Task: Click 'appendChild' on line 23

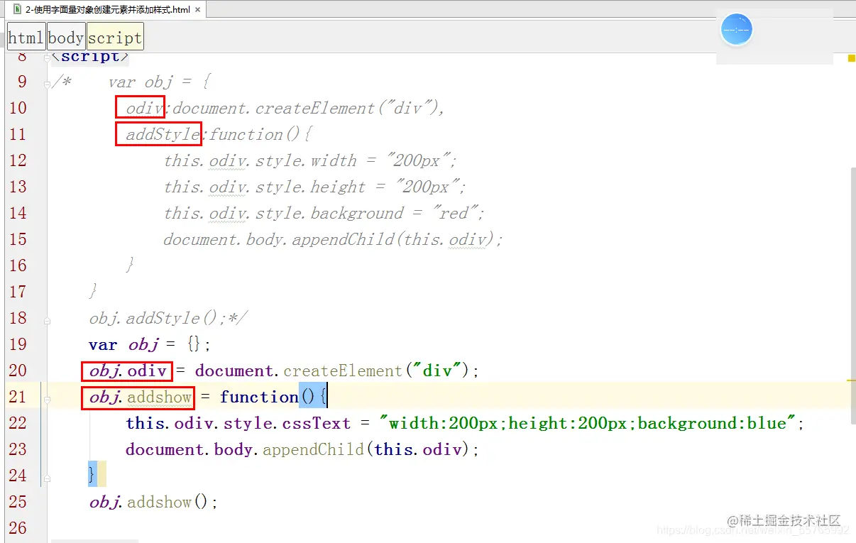Action: click(314, 450)
